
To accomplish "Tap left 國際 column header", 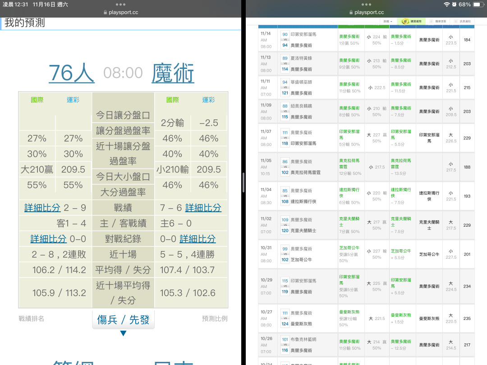I will (x=37, y=100).
